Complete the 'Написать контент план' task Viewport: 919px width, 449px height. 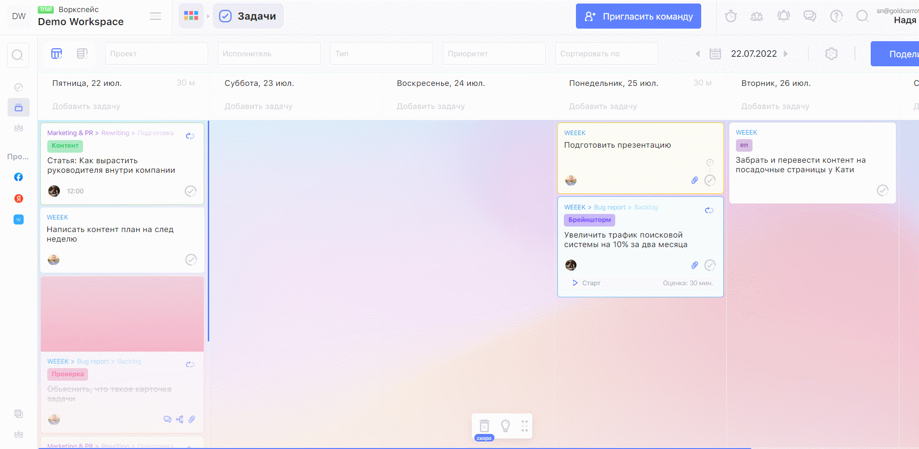coord(191,260)
